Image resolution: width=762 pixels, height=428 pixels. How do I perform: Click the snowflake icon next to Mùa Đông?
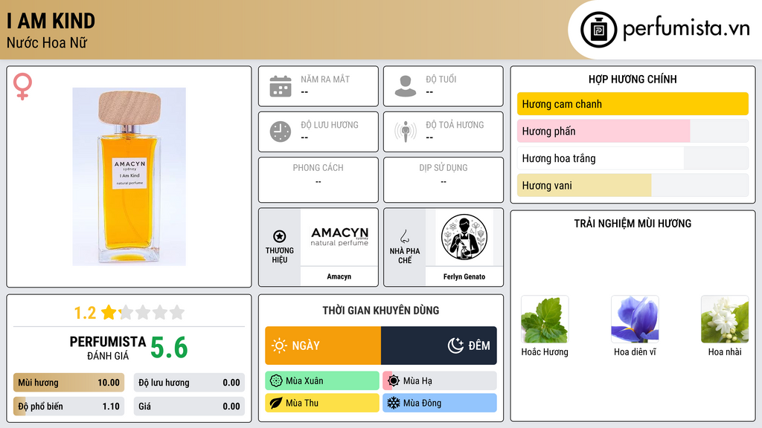point(394,403)
